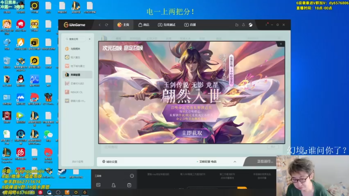Open League of Legends desktop icon
The image size is (349, 196).
7,155
